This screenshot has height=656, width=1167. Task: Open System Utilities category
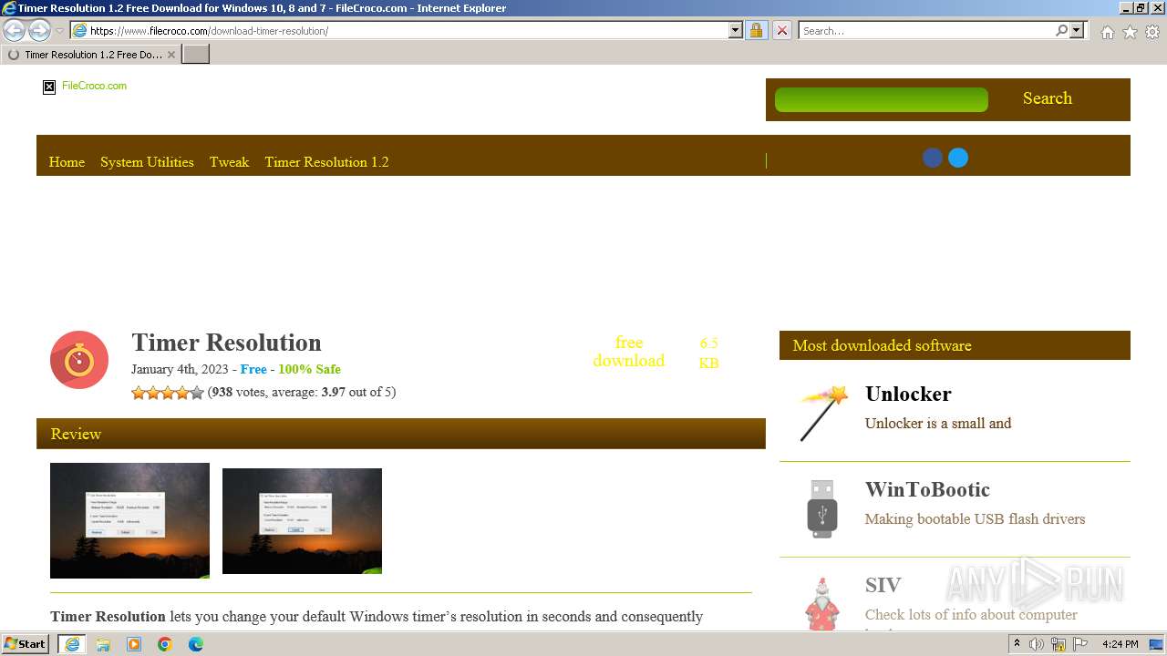(x=147, y=162)
